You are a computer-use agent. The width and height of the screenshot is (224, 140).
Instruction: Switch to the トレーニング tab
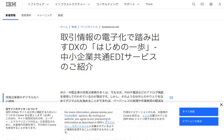coord(44,15)
